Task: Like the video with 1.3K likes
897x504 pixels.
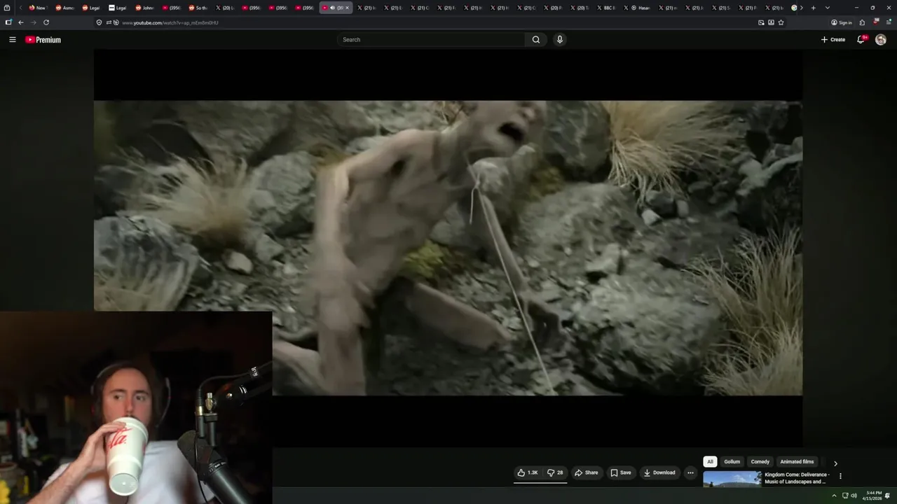Action: (x=528, y=472)
